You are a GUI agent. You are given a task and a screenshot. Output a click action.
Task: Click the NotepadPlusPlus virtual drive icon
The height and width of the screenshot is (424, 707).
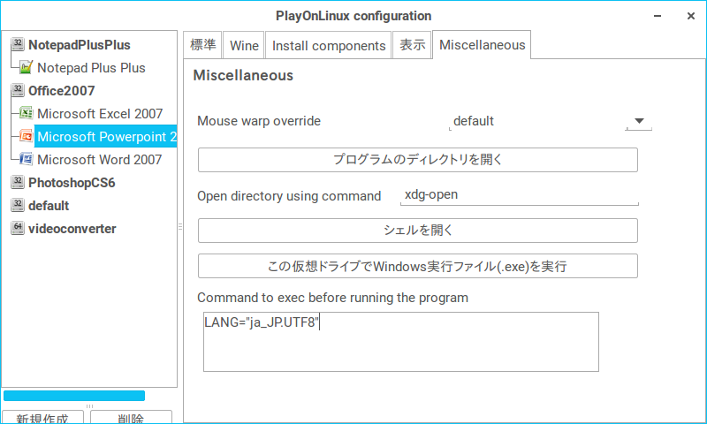coord(18,44)
